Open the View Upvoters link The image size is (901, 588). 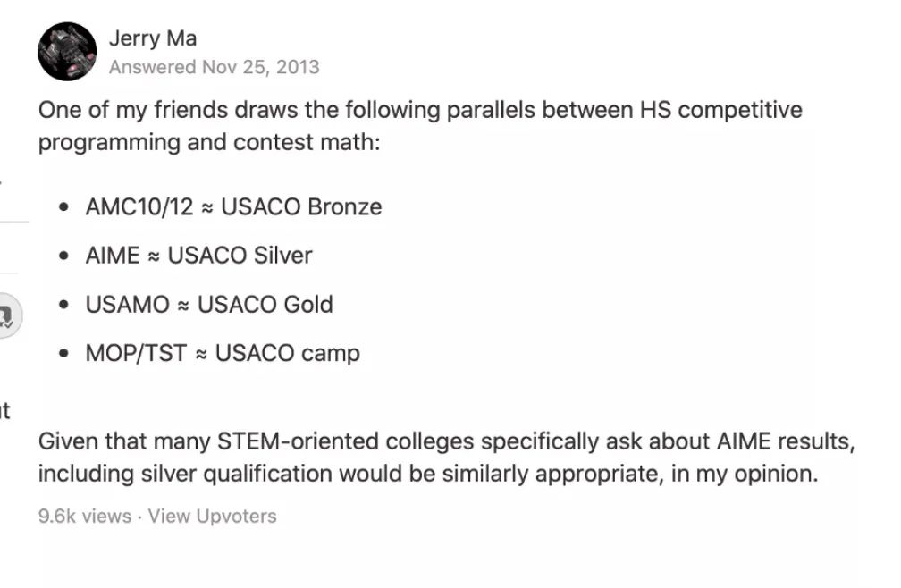coord(212,516)
